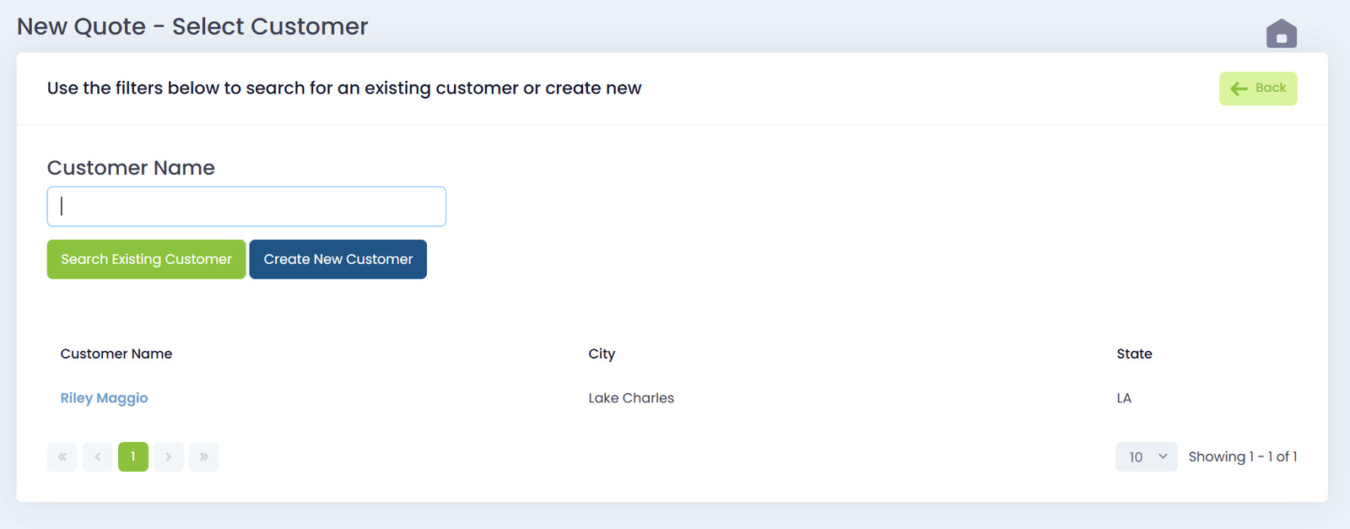Click the Customer Name column header
Screen dimensions: 1350x529
116,354
